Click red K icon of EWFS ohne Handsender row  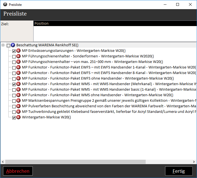[19, 78]
